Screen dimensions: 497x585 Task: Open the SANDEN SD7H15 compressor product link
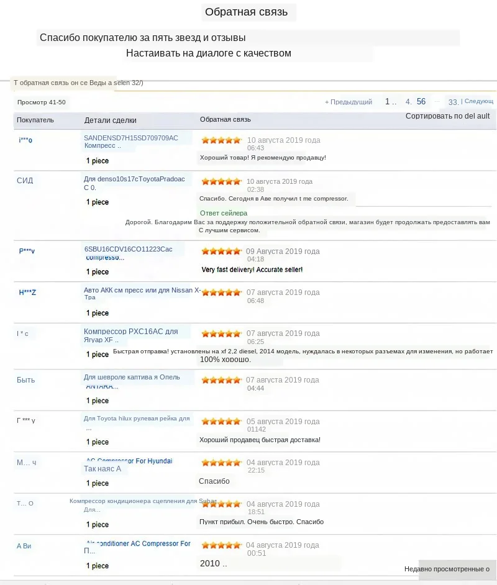130,142
